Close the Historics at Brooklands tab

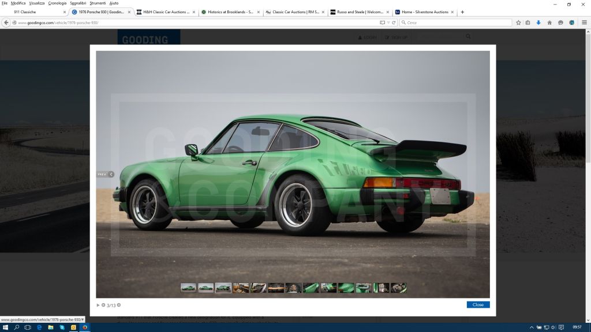click(258, 12)
